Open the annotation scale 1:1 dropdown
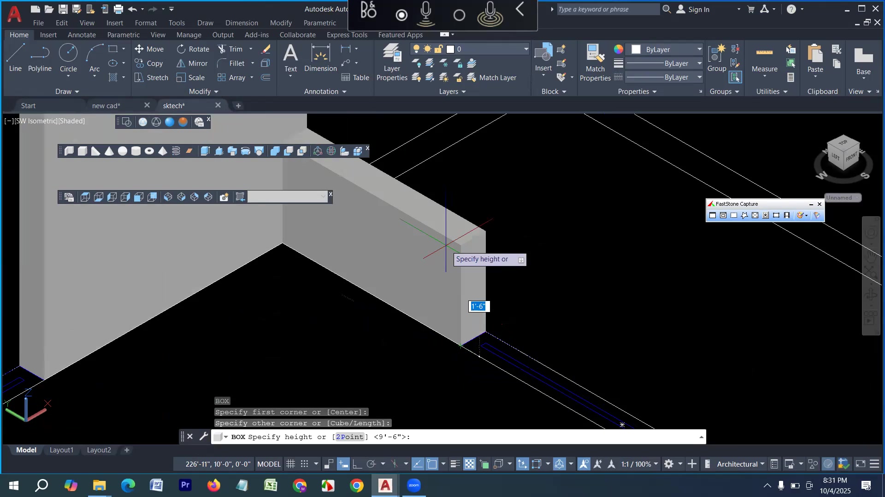885x497 pixels. (x=640, y=464)
